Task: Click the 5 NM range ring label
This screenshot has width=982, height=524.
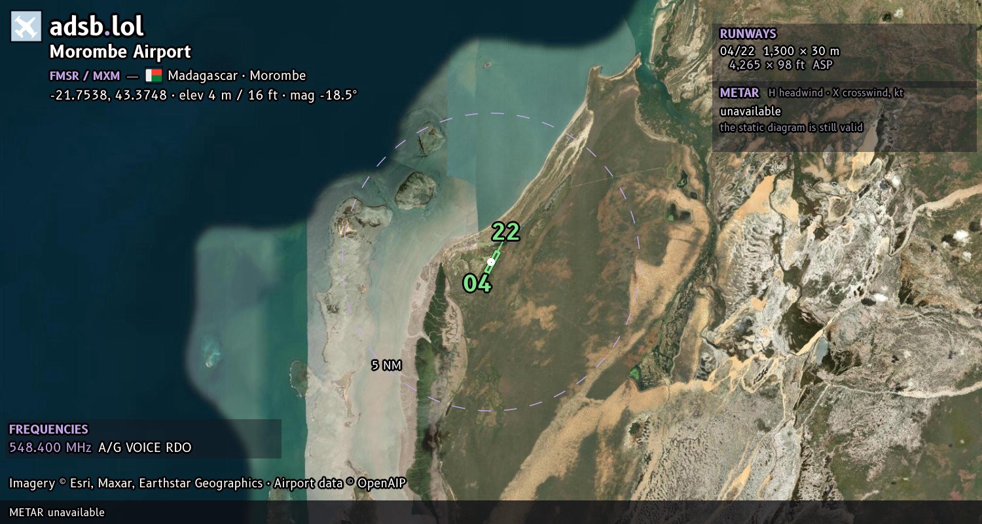Action: coord(386,365)
